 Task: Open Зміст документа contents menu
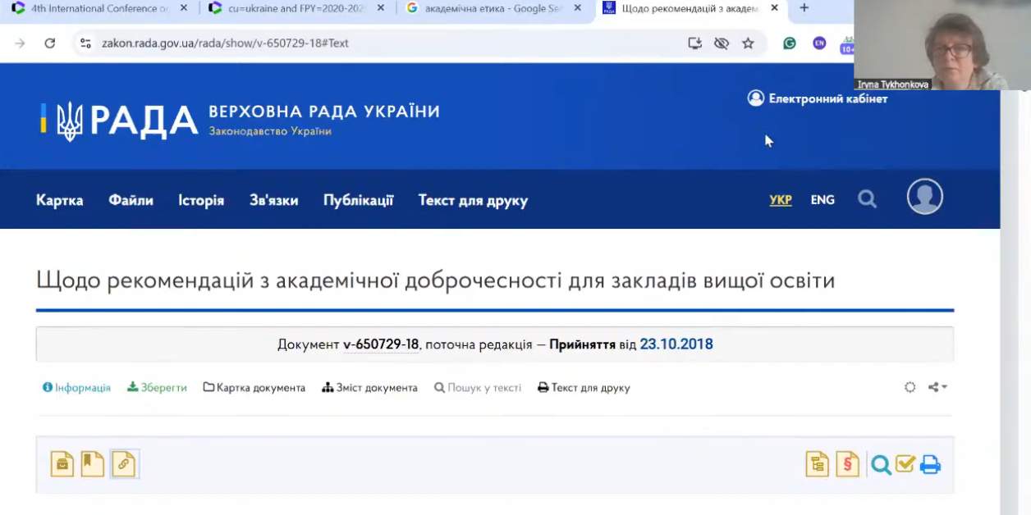pyautogui.click(x=369, y=388)
